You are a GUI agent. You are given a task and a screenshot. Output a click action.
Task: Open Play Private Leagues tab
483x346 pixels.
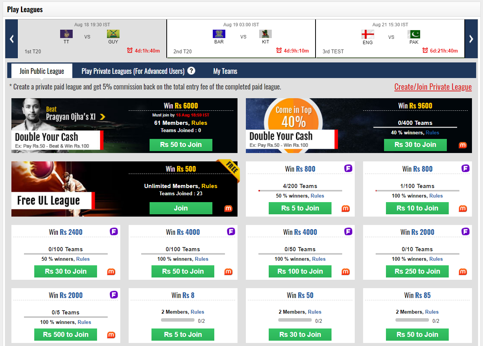tap(133, 71)
